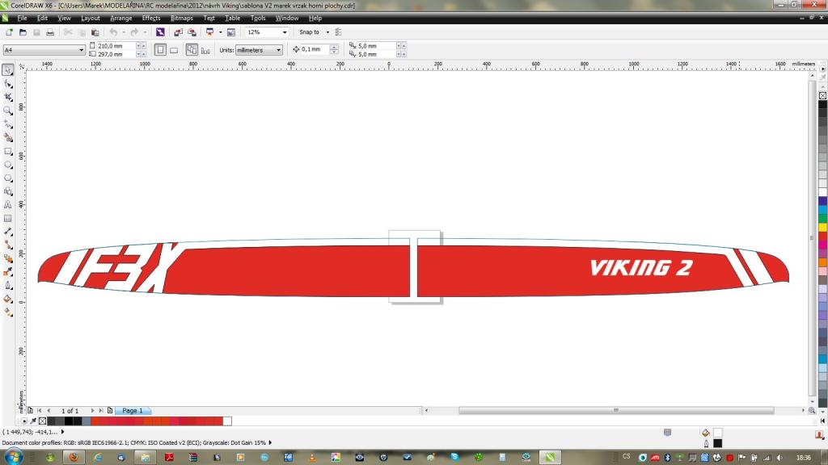
Task: Open the Bitmaps menu
Action: point(182,18)
